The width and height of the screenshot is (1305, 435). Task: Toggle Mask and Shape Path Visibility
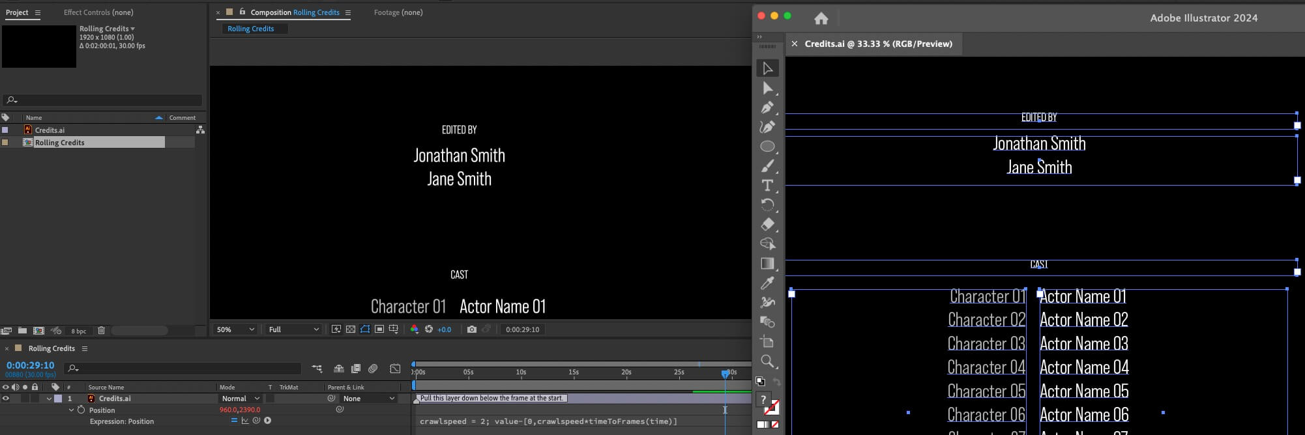coord(365,330)
